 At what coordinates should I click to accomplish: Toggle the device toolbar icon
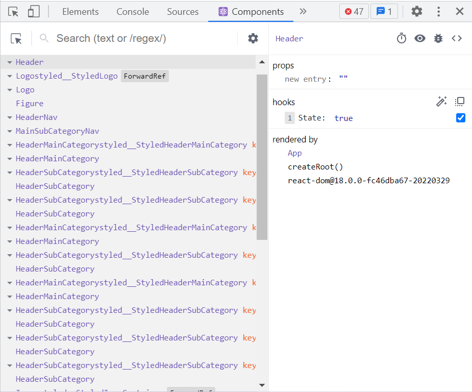[x=33, y=12]
